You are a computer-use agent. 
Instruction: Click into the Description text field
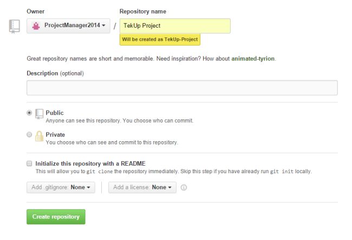(x=182, y=88)
